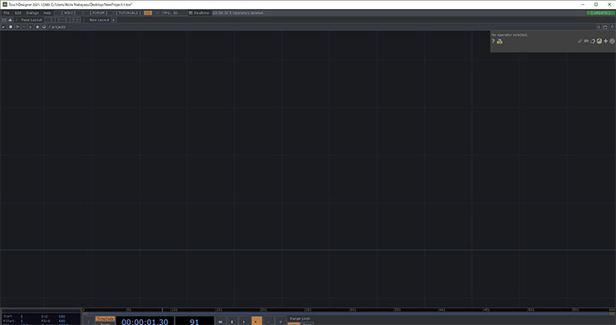Screen dimensions: 616x325
Task: Click the tag icon in the parameter panel
Action: tap(592, 41)
